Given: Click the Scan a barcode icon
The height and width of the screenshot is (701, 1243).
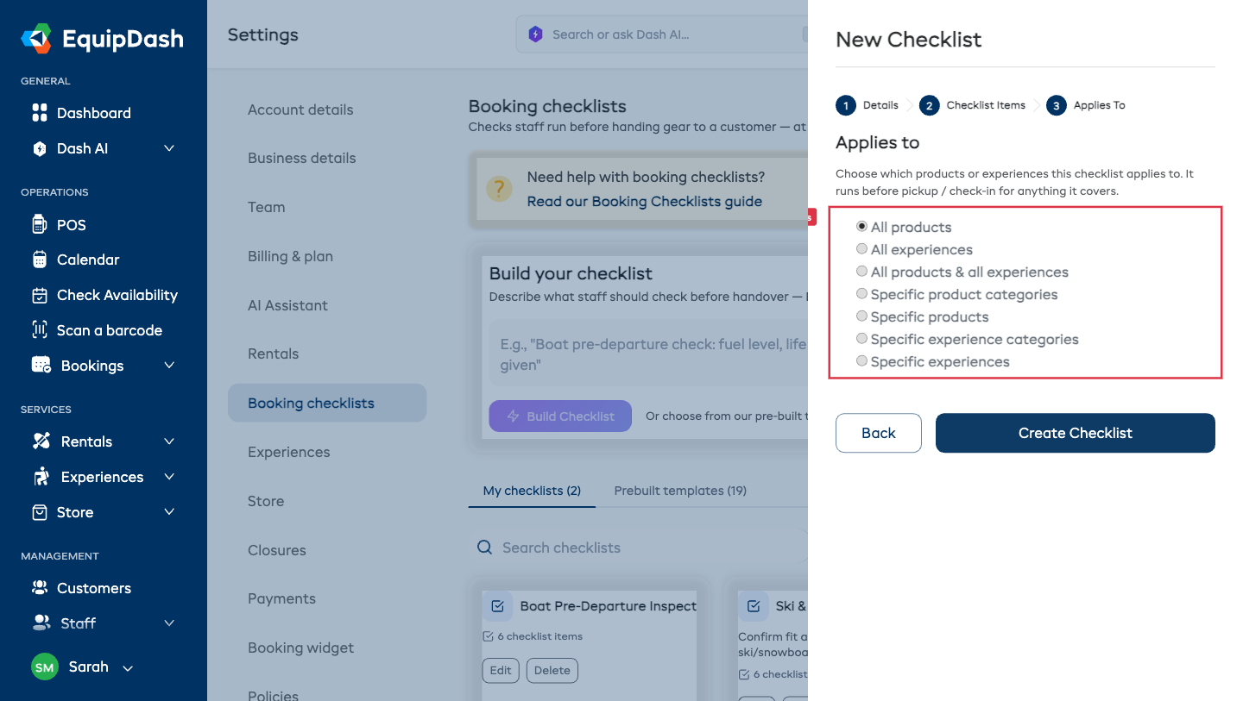Looking at the screenshot, I should point(39,330).
